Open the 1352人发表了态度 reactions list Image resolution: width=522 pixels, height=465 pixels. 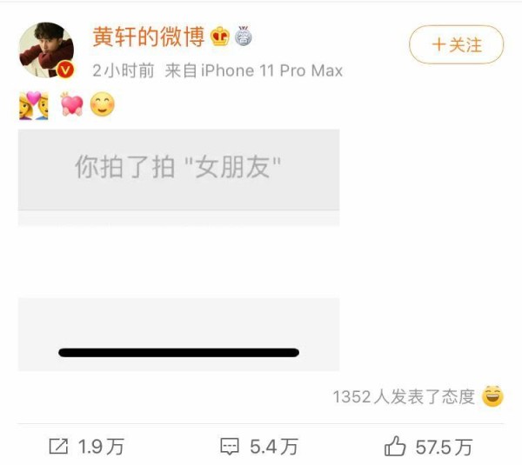pos(404,397)
